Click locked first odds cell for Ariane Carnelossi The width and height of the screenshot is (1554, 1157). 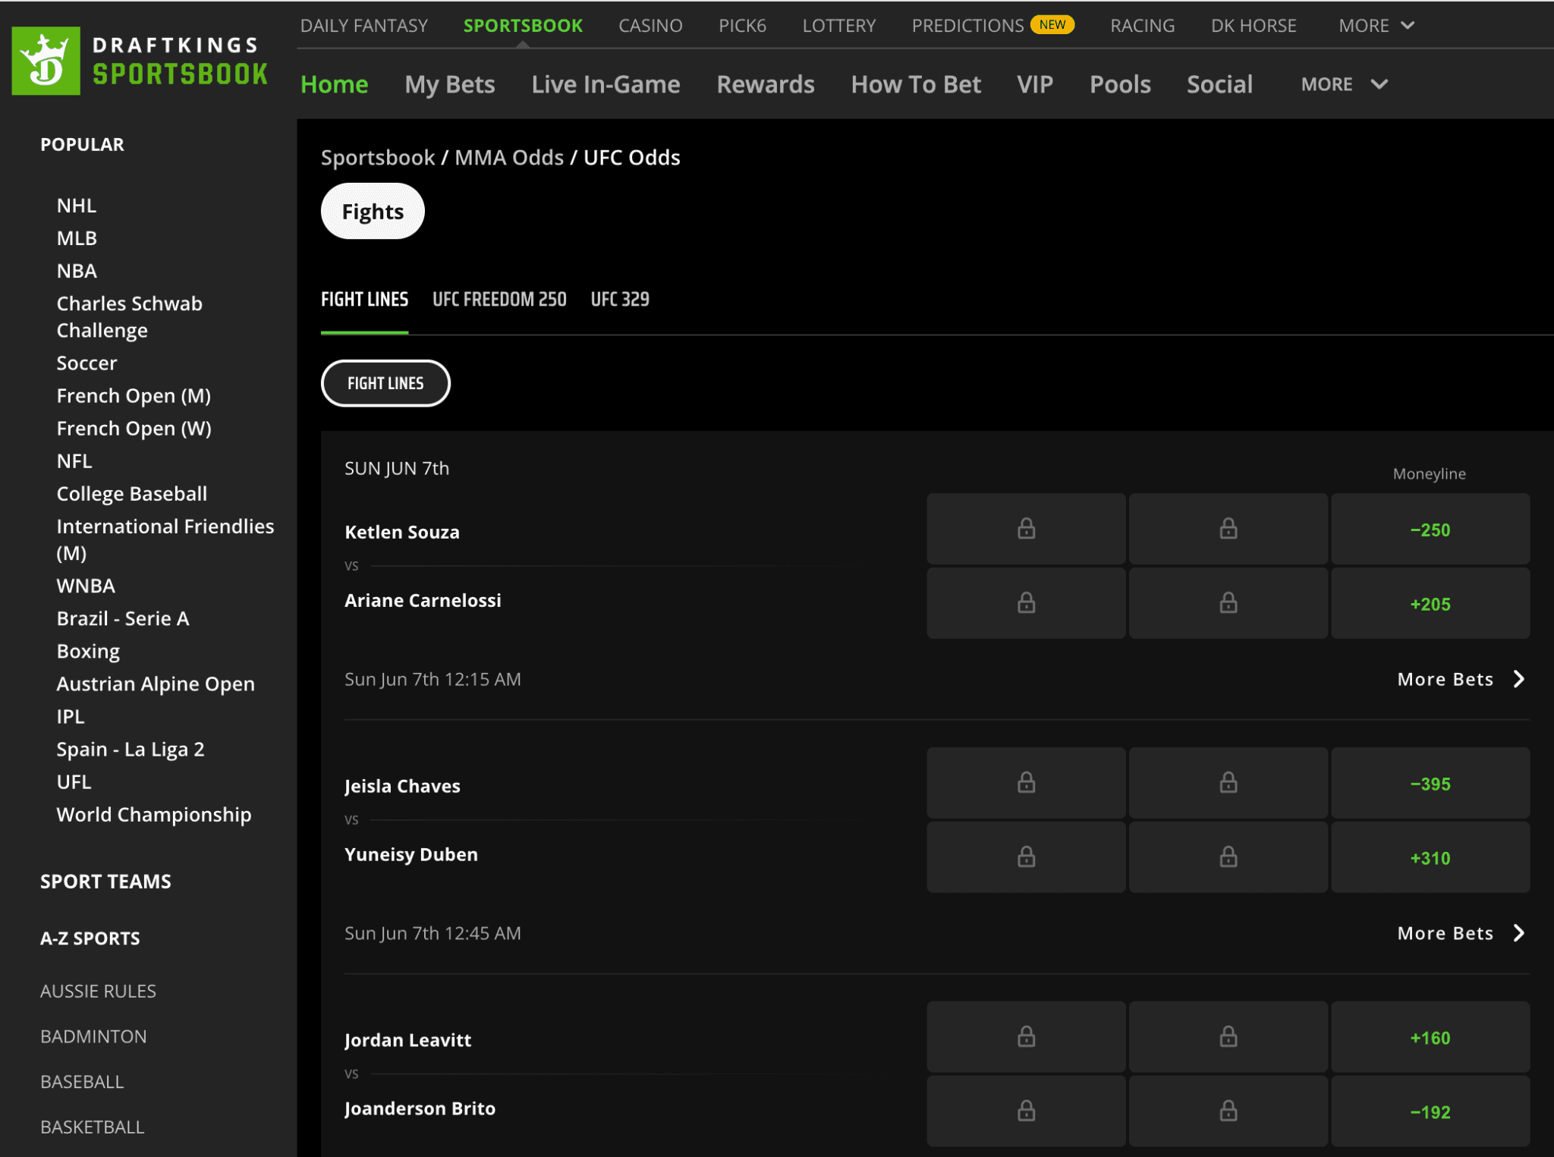[x=1026, y=603]
